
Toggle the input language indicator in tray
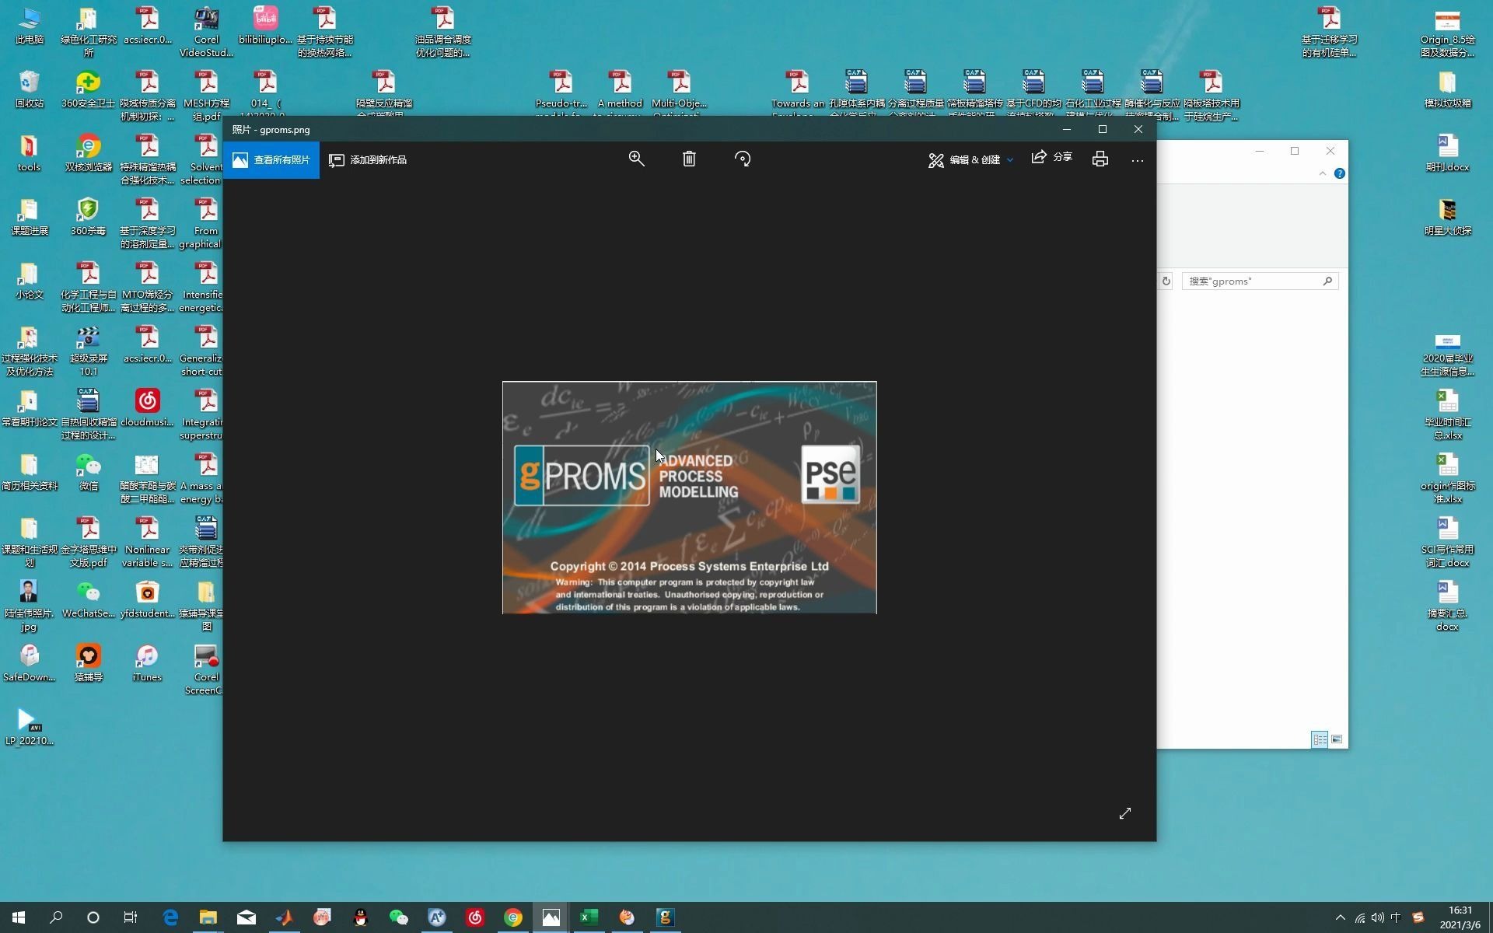[1395, 917]
